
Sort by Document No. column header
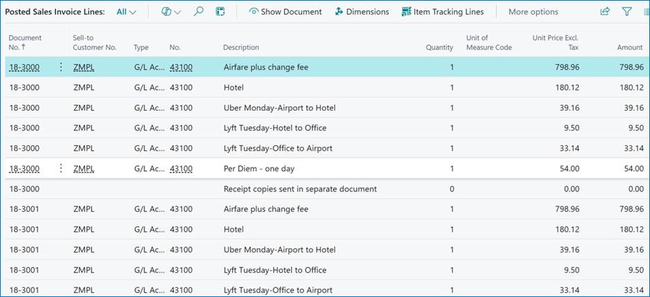pyautogui.click(x=25, y=42)
